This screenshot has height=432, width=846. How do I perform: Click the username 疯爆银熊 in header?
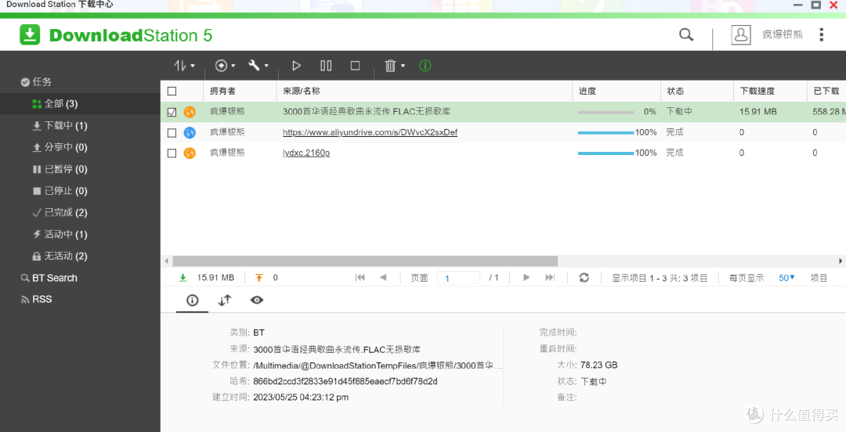pyautogui.click(x=783, y=34)
